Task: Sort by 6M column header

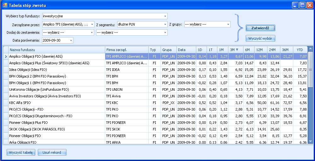Action: [x=249, y=50]
